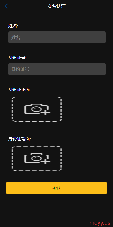Click the plus sign on the front-side camera icon

click(45, 112)
